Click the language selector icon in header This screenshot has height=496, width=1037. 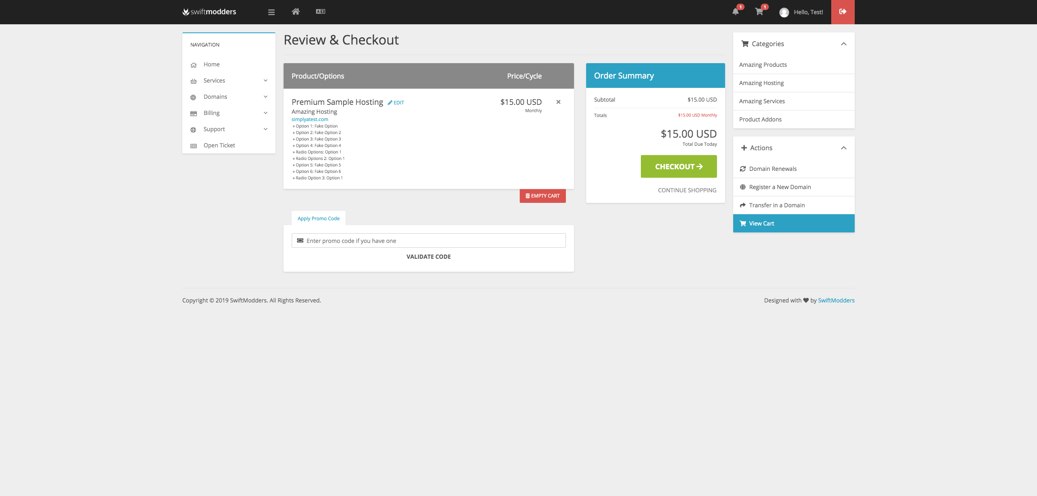320,12
